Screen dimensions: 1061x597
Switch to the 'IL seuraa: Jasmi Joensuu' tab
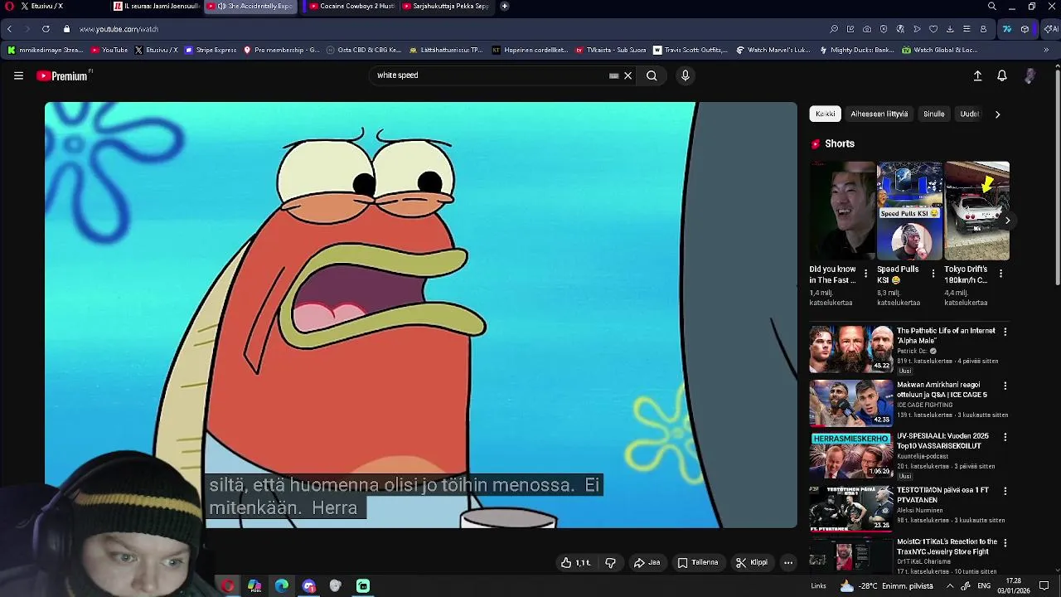(156, 6)
